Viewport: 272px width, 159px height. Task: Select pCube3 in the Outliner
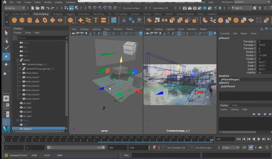point(27,112)
